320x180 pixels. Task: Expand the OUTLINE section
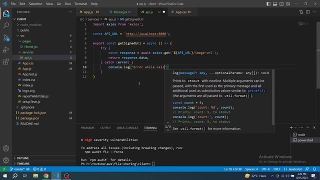pos(44,158)
